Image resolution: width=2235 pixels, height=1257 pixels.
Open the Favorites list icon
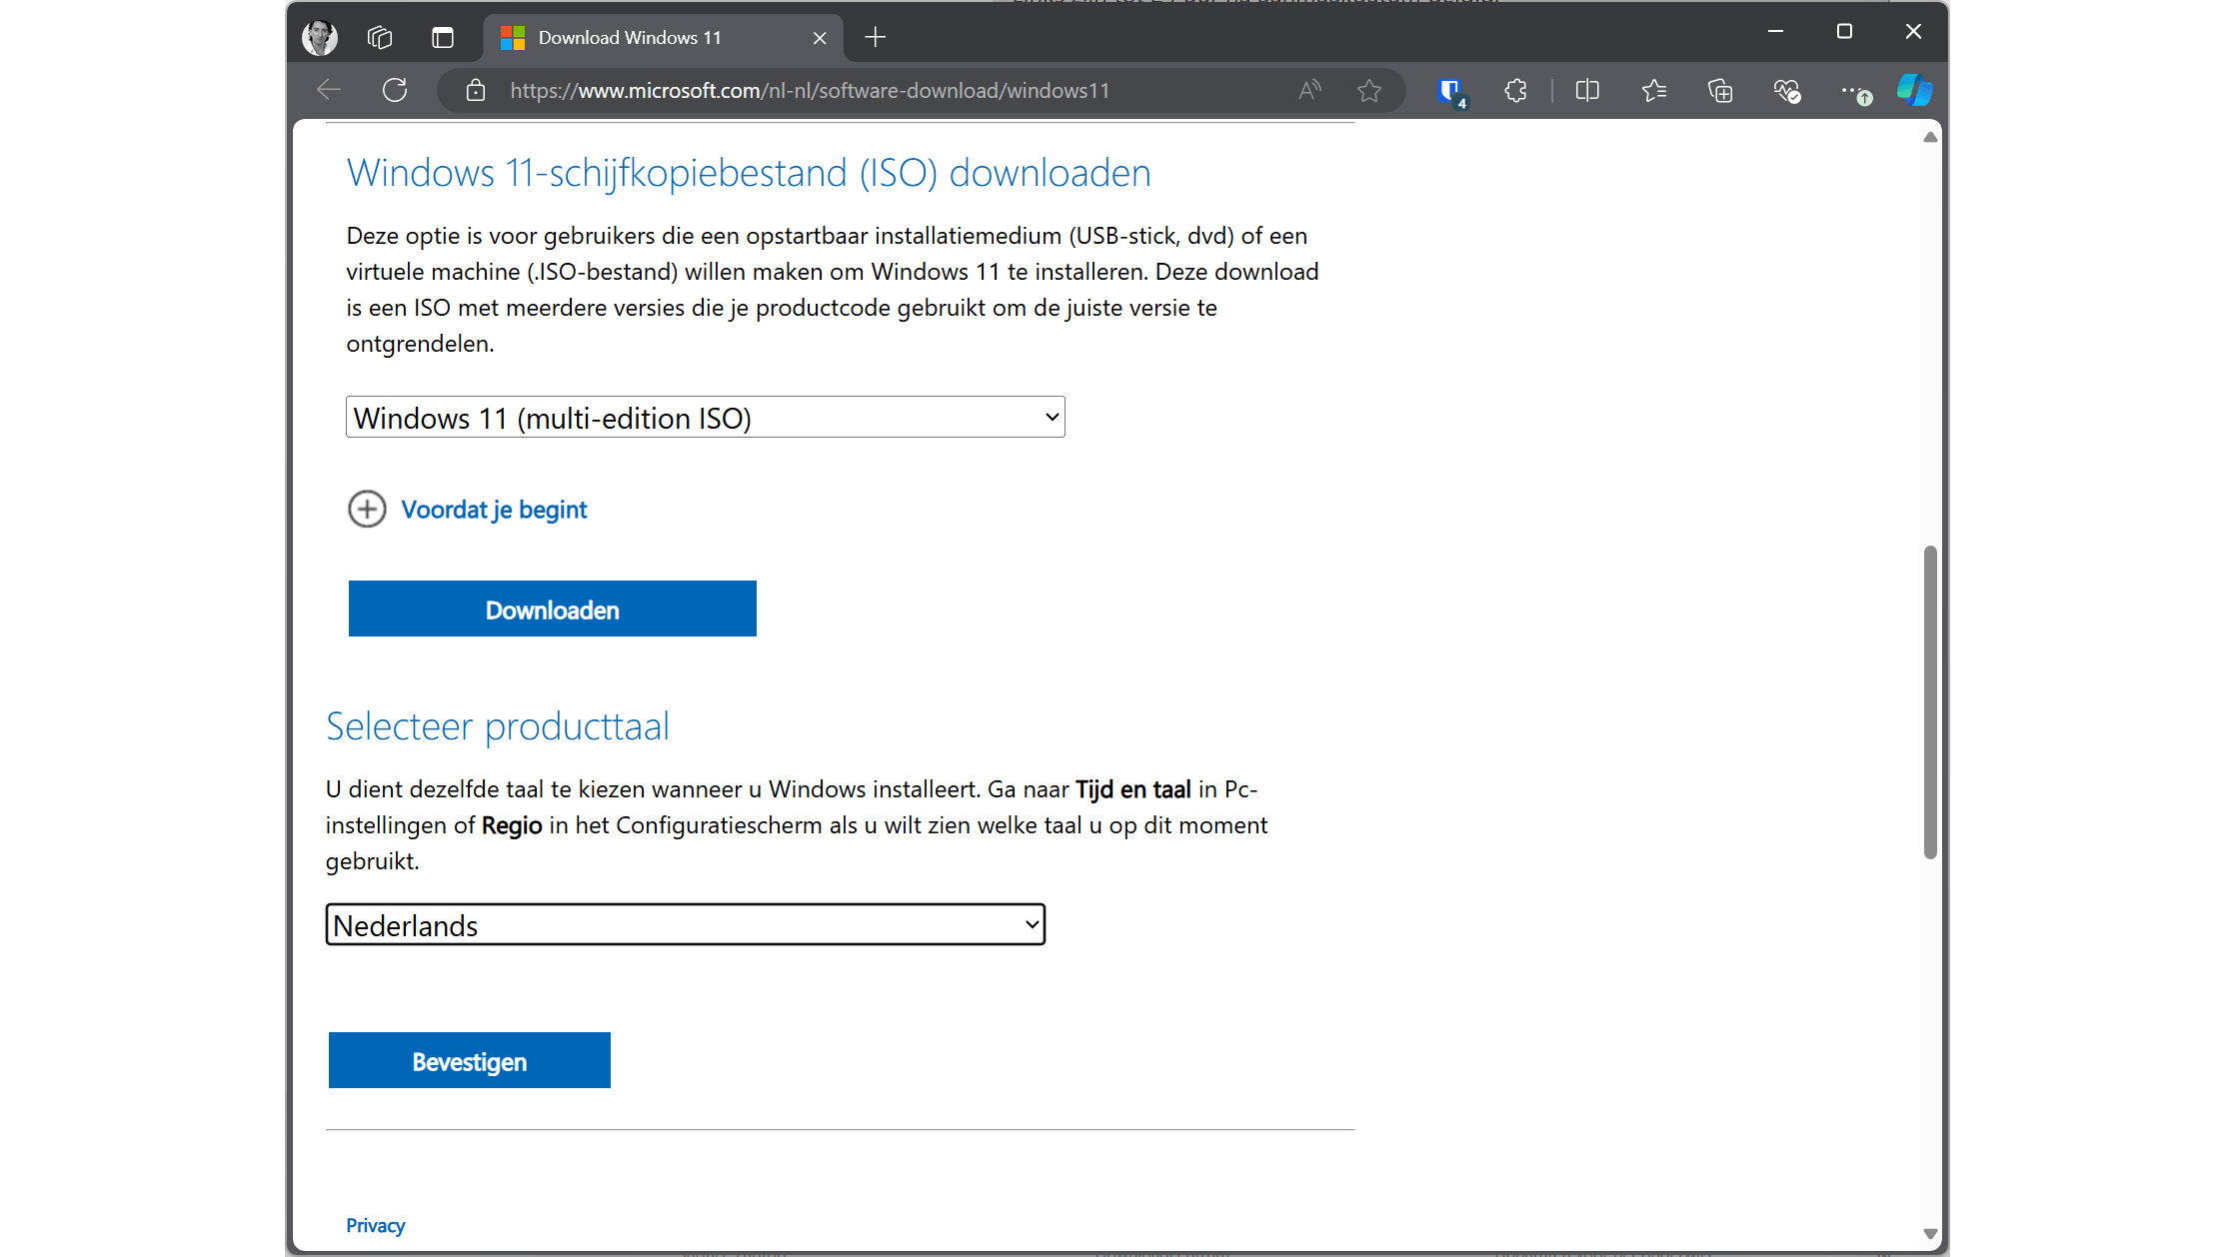(1653, 91)
